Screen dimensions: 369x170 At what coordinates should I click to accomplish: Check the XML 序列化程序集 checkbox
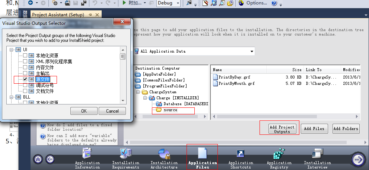pos(25,61)
